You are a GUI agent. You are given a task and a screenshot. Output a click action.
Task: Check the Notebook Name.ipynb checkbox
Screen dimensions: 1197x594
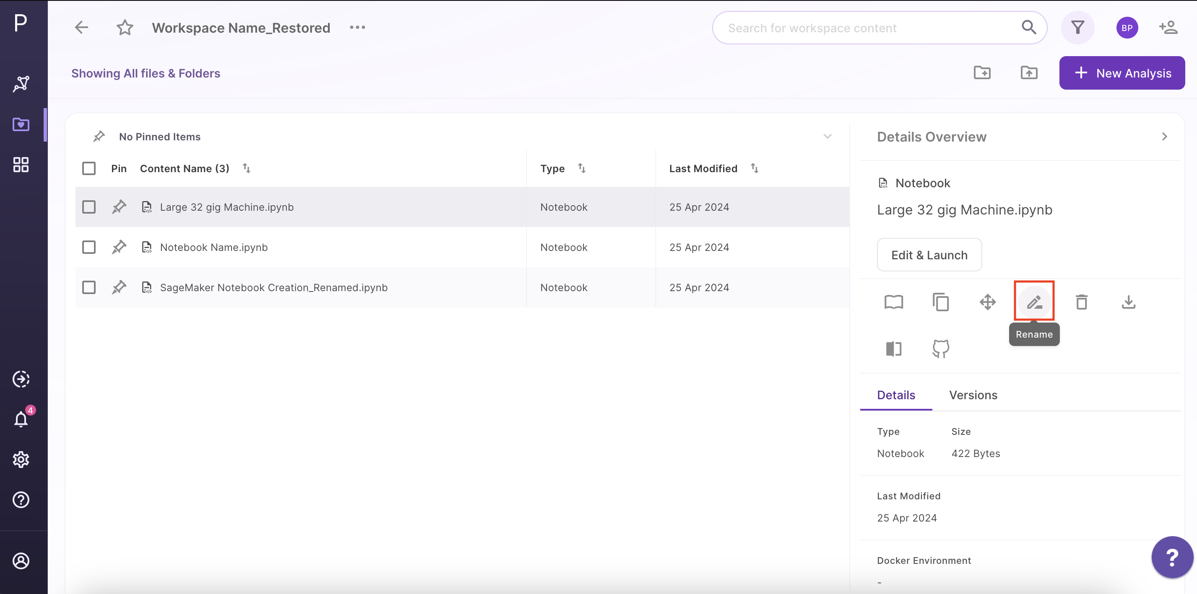pos(89,247)
